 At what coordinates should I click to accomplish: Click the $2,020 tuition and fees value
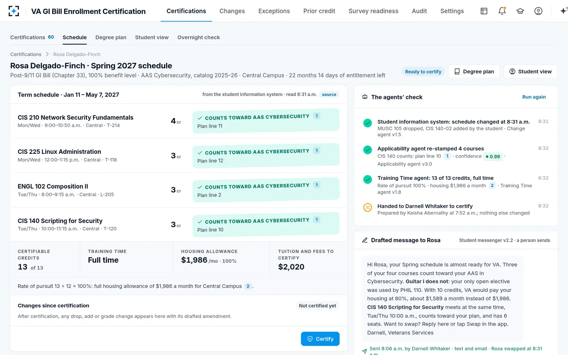point(291,267)
